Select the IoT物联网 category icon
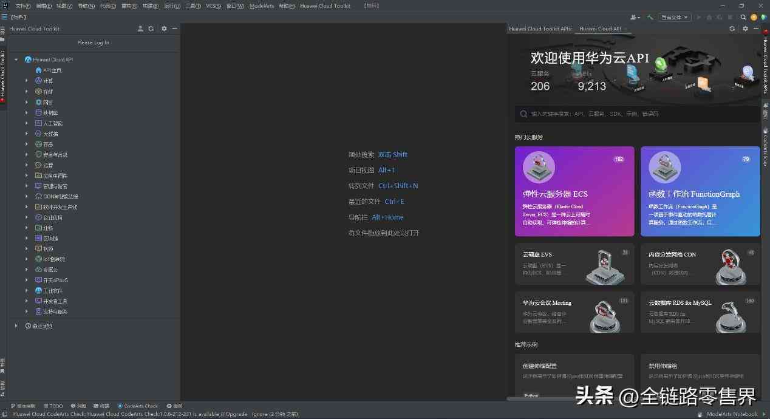Image resolution: width=770 pixels, height=419 pixels. click(38, 259)
